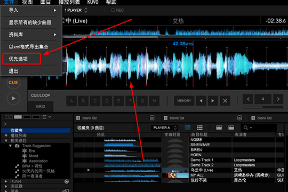Open the 播放列表 menu in the menu bar
288x192 pixels.
69,2
